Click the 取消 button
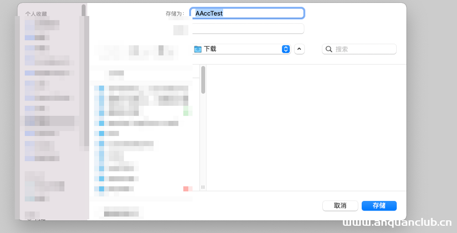457x233 pixels. coord(340,206)
